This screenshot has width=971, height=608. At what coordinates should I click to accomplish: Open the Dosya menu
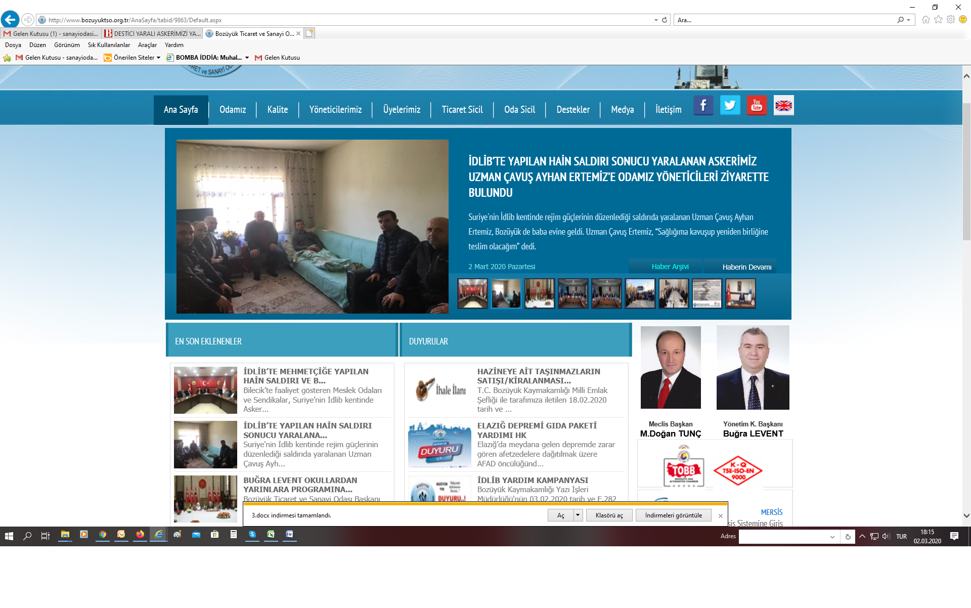[x=13, y=45]
